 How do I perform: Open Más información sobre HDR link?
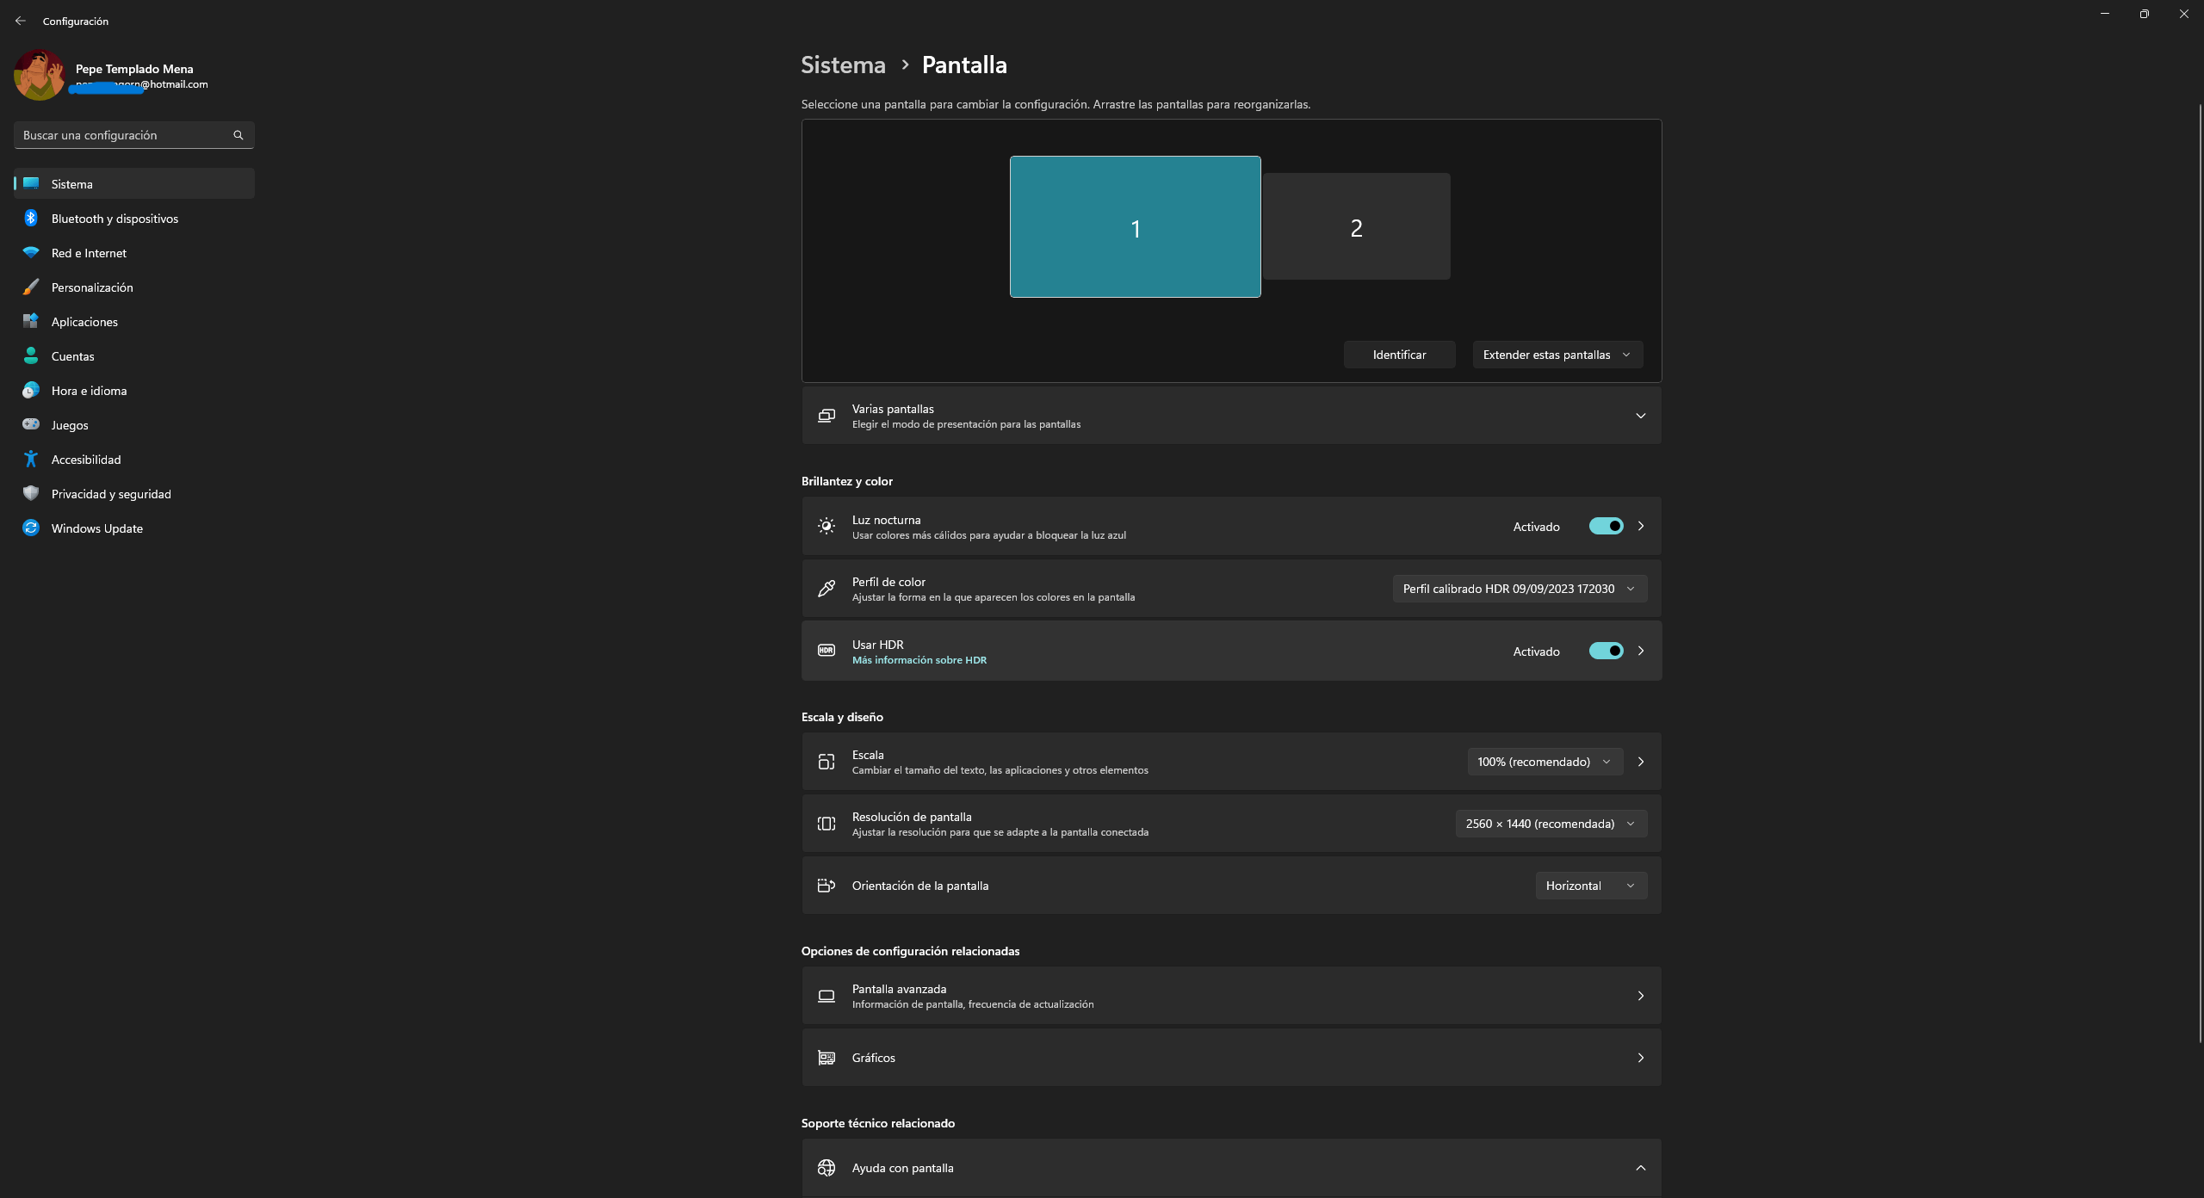919,660
